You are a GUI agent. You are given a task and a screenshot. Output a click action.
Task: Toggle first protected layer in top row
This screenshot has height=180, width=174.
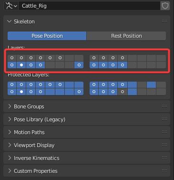tap(12, 85)
